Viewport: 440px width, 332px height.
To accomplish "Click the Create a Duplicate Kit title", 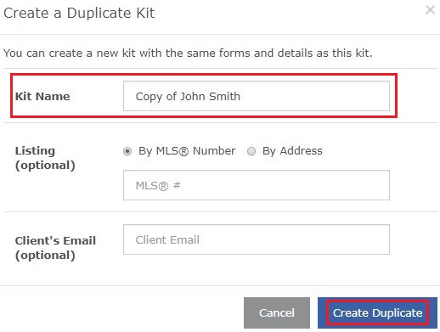I will (x=79, y=13).
